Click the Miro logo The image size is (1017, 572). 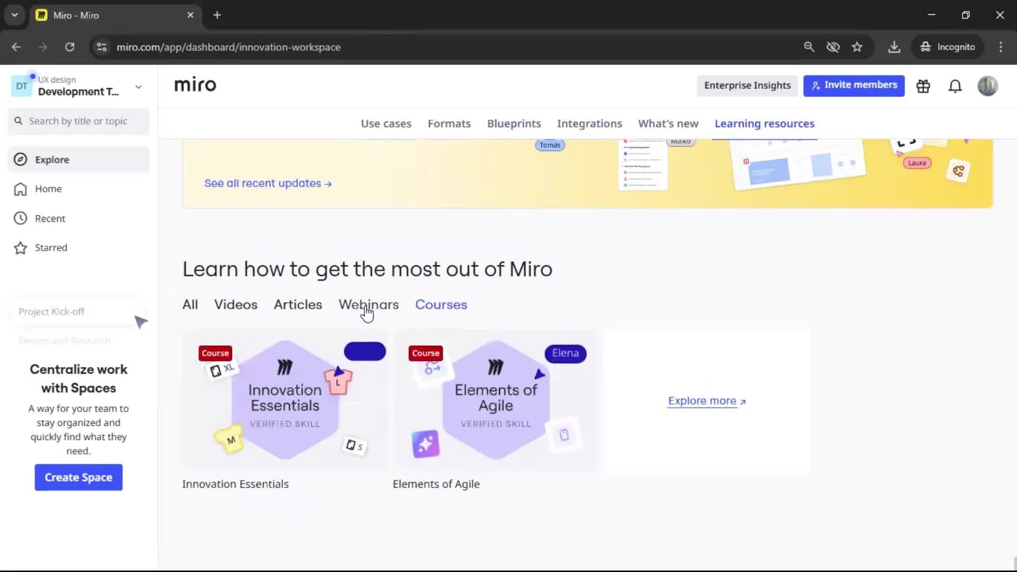[195, 85]
